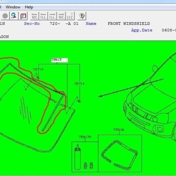Select the windshield molding kit illustration
Screen dimensions: 176x176
tap(120, 153)
